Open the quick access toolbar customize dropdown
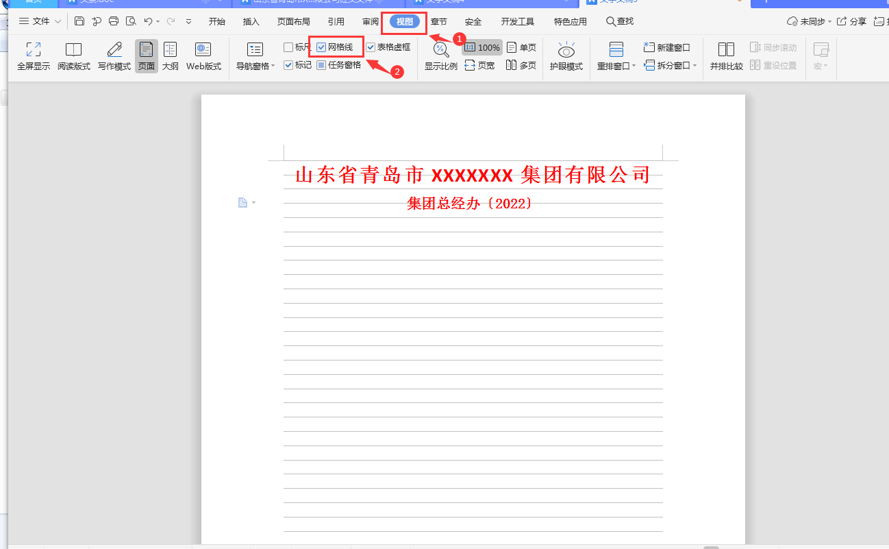Image resolution: width=889 pixels, height=549 pixels. point(189,22)
